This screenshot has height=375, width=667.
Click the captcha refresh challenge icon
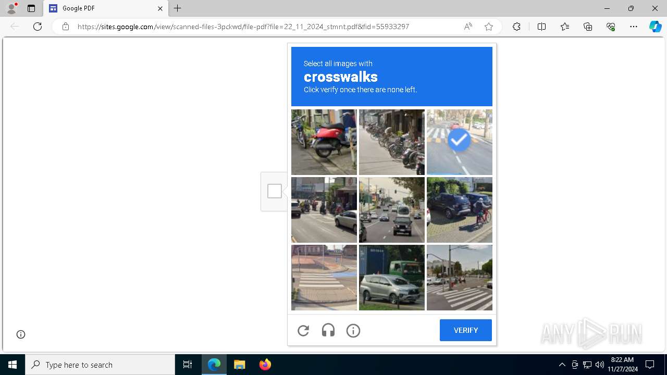tap(303, 330)
